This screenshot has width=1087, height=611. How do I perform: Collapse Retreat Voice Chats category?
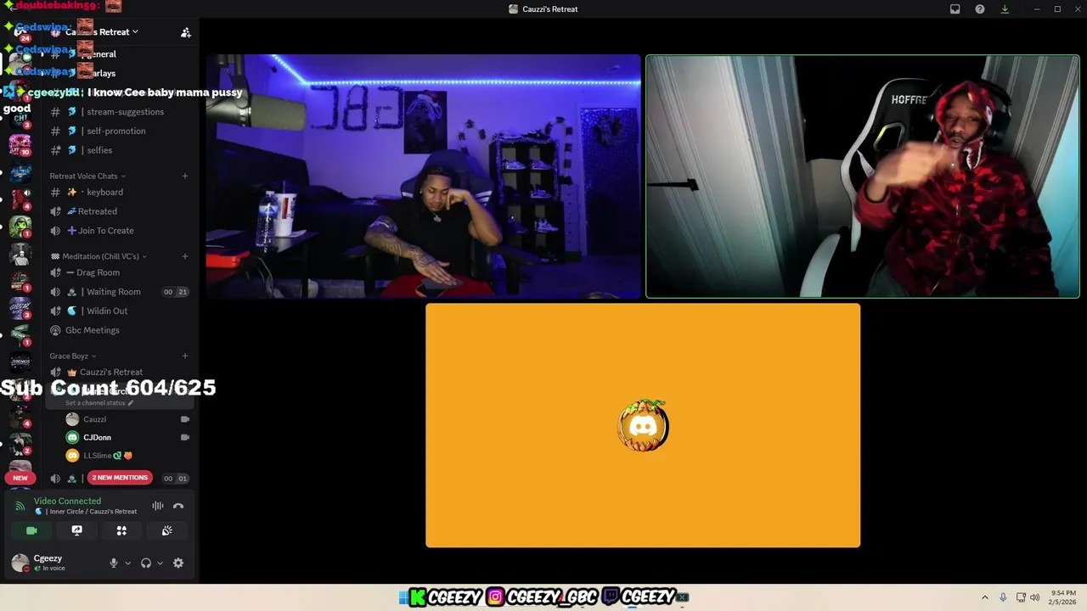click(87, 176)
